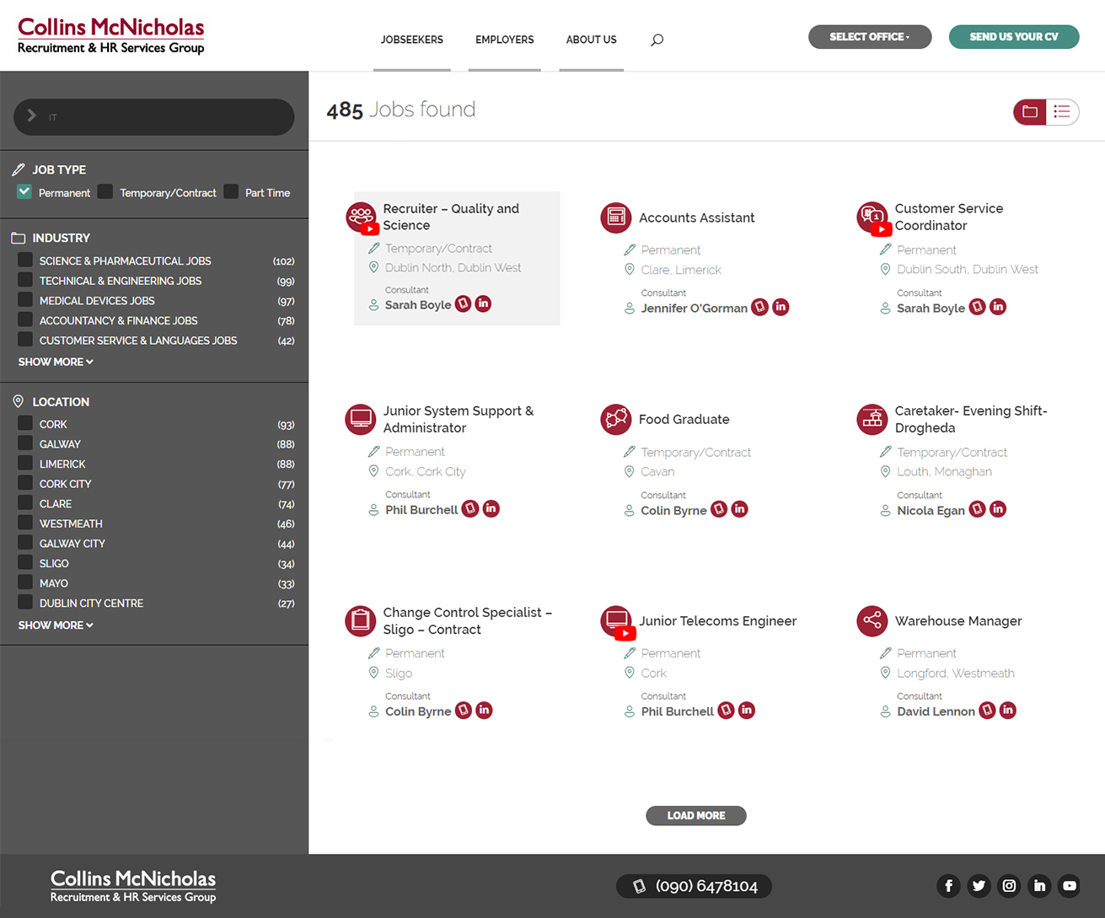Open Sarah Boyle's LinkedIn on Recruiter job

(483, 303)
